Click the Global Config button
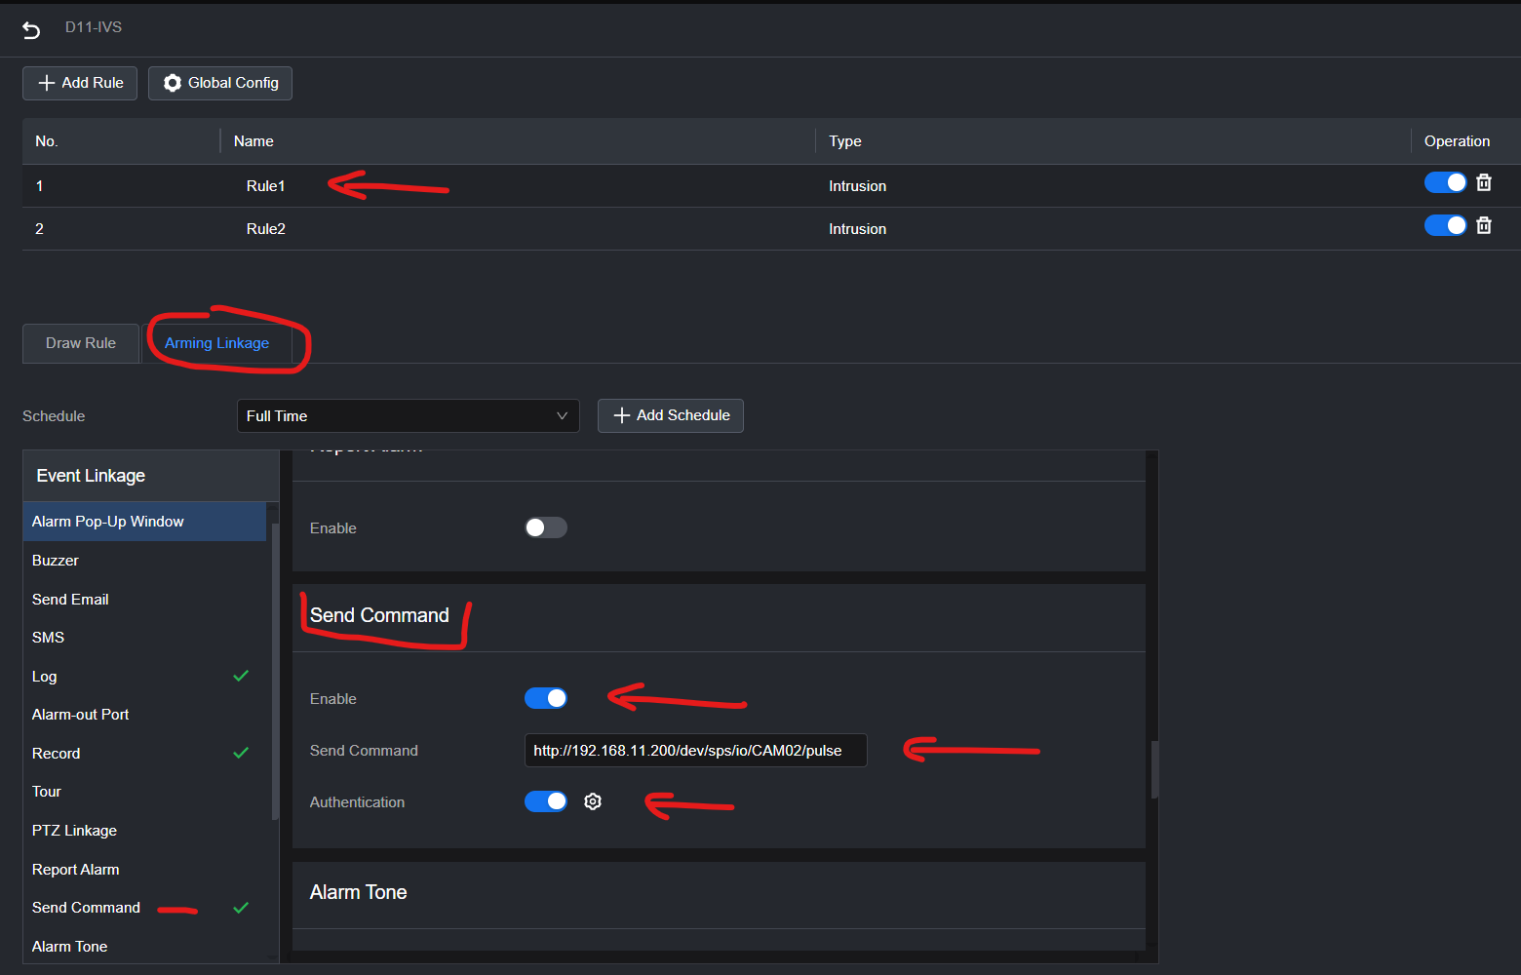Image resolution: width=1521 pixels, height=975 pixels. pos(220,83)
